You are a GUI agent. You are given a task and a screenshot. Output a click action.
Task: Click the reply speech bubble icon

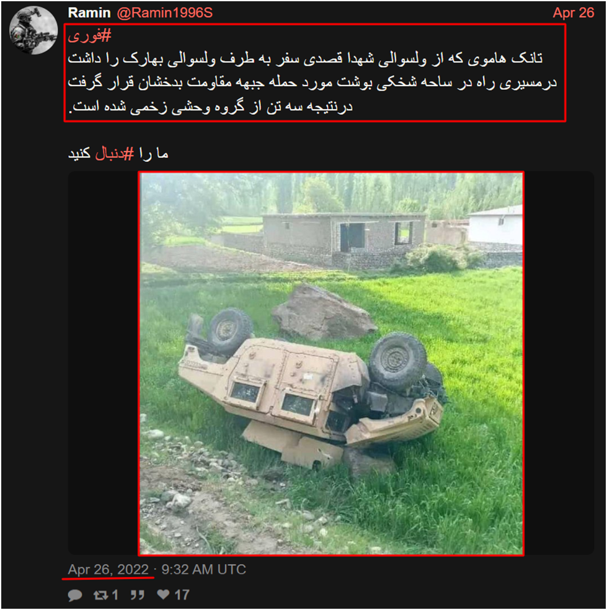(75, 595)
